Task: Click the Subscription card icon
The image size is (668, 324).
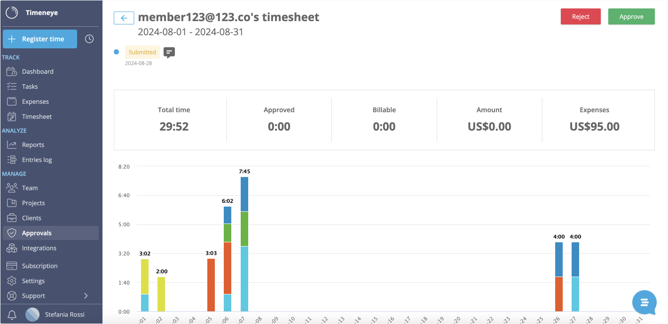Action: [x=12, y=265]
